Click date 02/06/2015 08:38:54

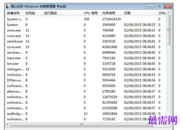coord(139,80)
